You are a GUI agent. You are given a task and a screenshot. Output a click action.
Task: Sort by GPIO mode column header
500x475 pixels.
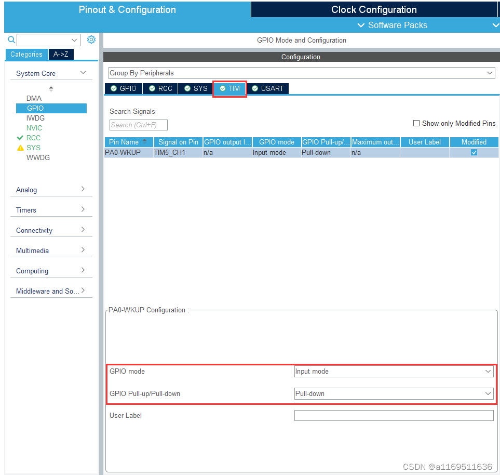[x=276, y=142]
